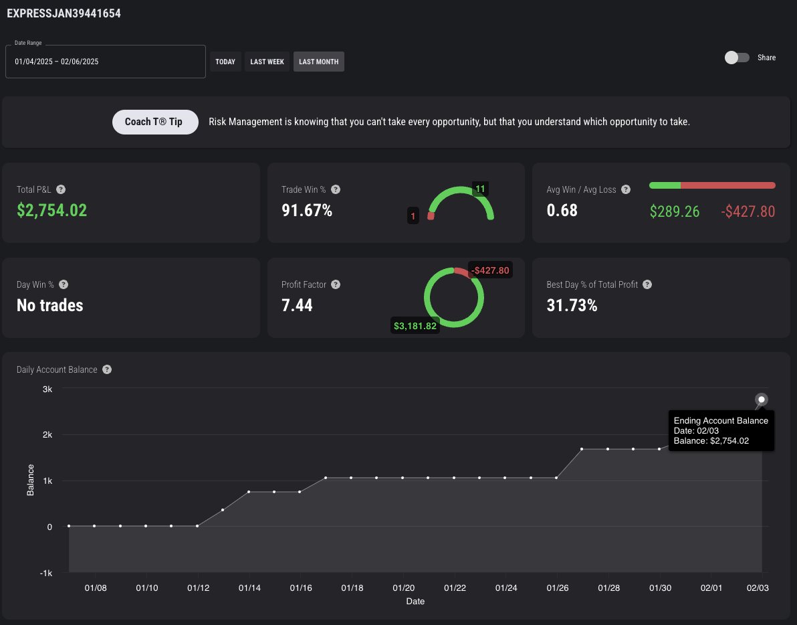797x625 pixels.
Task: Click the green-red Avg Win/Loss bar
Action: pyautogui.click(x=712, y=185)
